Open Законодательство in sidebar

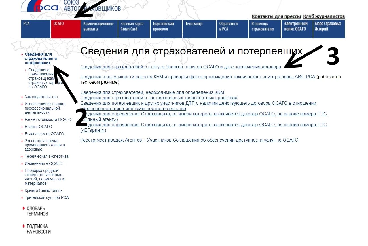point(41,97)
